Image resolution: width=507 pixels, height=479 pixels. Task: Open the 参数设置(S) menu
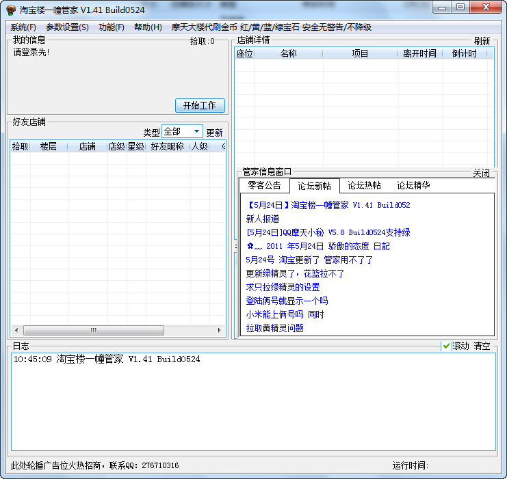click(x=67, y=27)
